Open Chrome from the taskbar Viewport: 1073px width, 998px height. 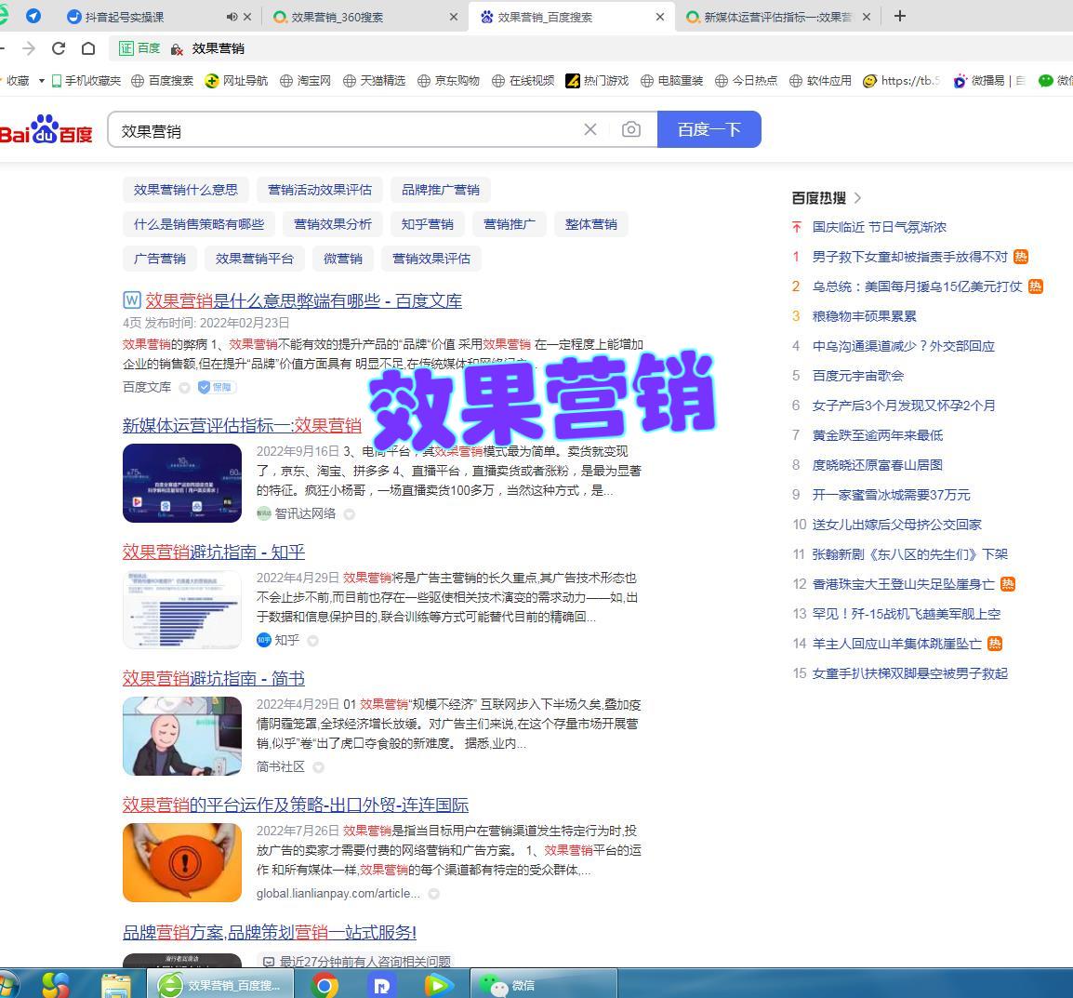pyautogui.click(x=325, y=985)
